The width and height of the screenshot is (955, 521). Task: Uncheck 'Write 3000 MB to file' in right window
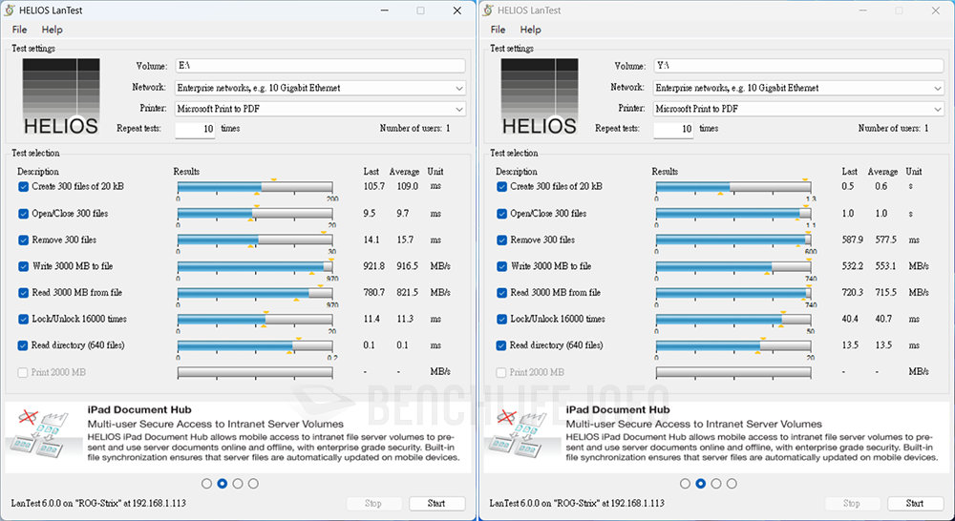pos(502,266)
